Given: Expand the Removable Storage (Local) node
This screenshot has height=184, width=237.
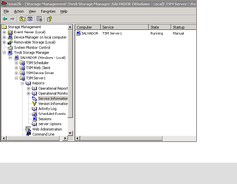Looking at the screenshot, I should pyautogui.click(x=4, y=43).
